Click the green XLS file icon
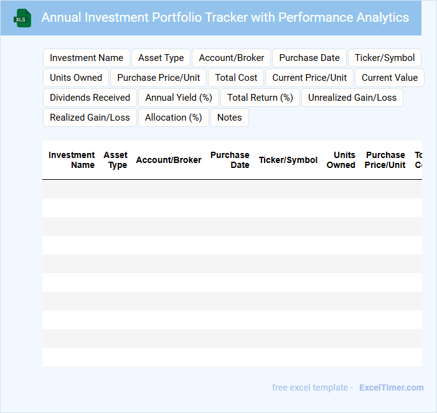 pyautogui.click(x=22, y=18)
